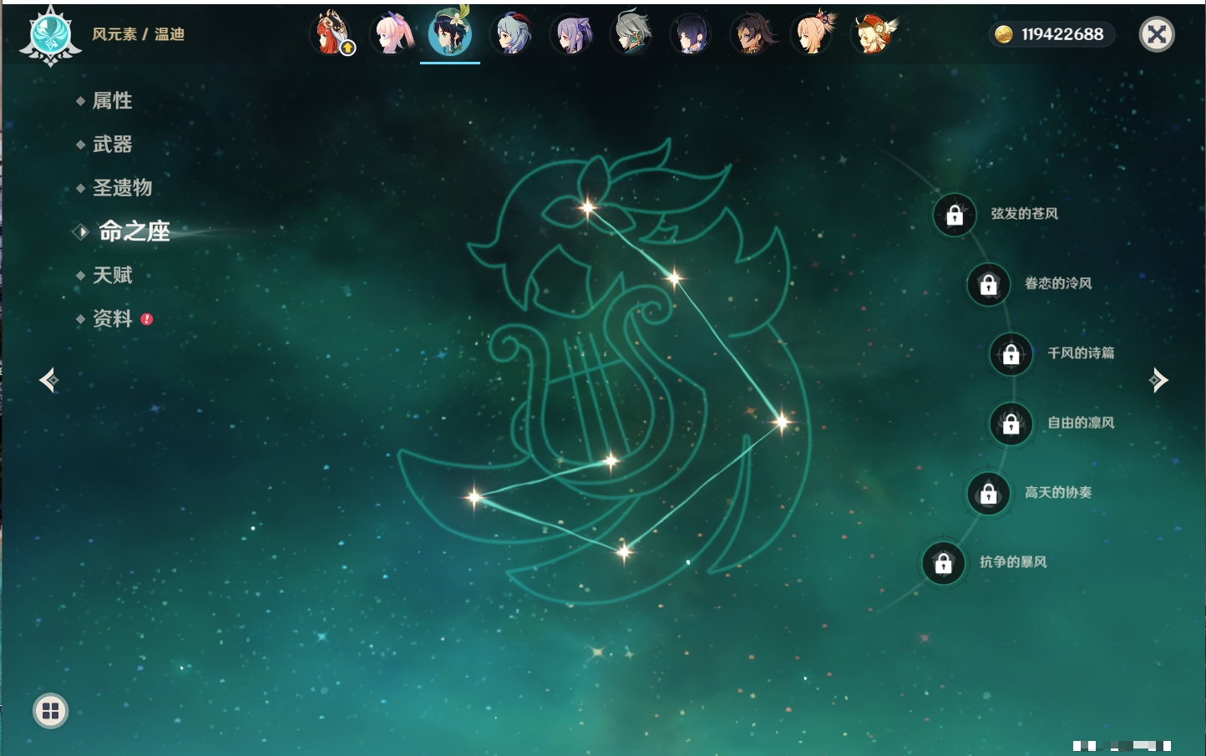Click the 风元素 / 温迪 title text
1206x756 pixels.
[x=139, y=34]
